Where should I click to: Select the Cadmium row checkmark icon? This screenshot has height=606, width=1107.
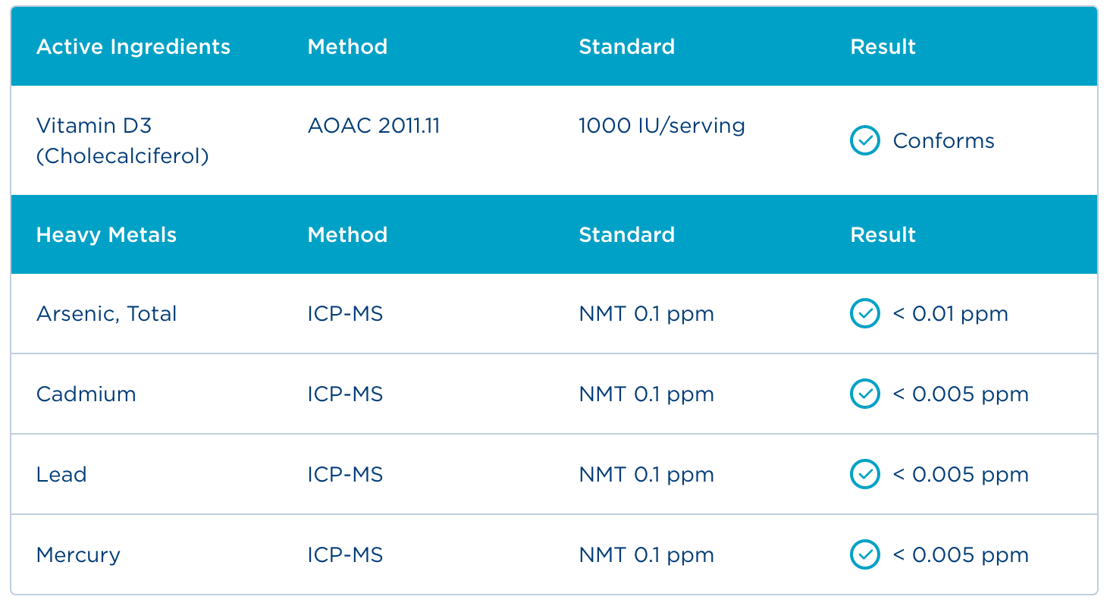coord(864,394)
